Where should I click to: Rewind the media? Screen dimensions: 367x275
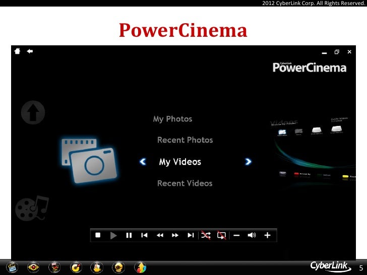[160, 235]
